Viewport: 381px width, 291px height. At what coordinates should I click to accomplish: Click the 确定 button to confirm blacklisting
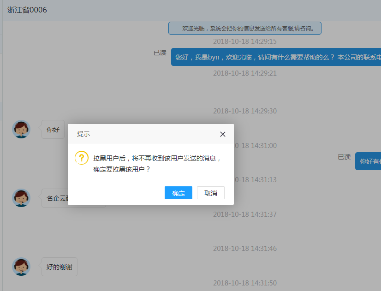point(178,193)
